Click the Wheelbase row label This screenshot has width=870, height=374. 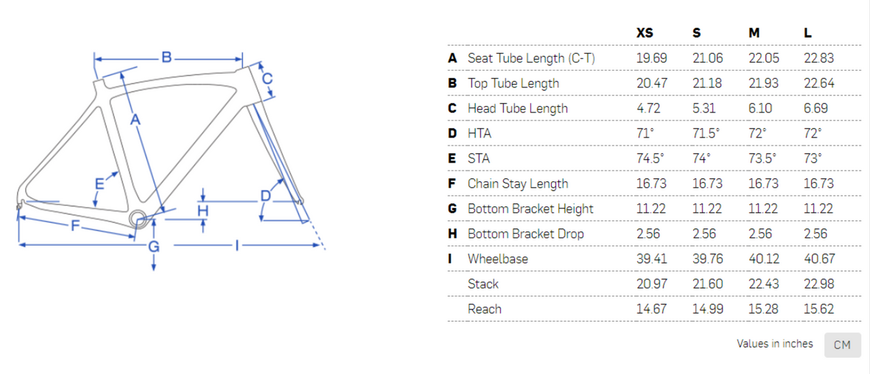click(x=497, y=259)
